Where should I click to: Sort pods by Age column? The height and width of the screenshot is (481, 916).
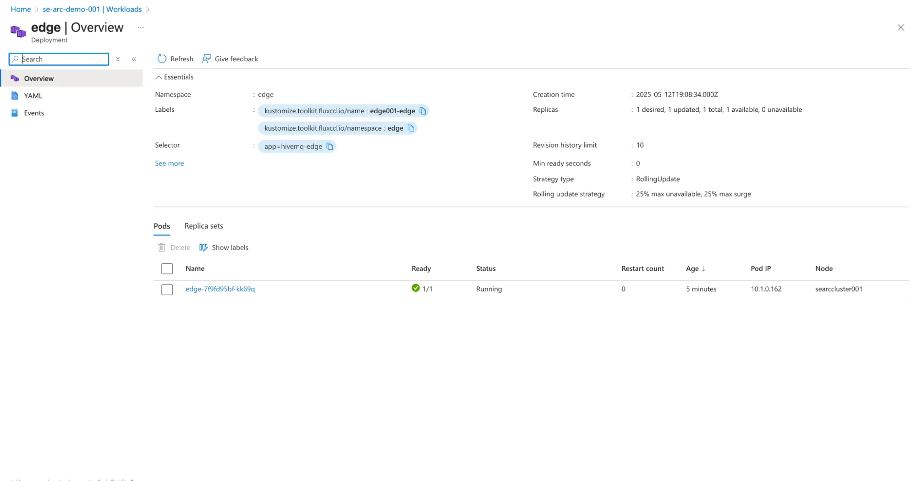pyautogui.click(x=695, y=268)
